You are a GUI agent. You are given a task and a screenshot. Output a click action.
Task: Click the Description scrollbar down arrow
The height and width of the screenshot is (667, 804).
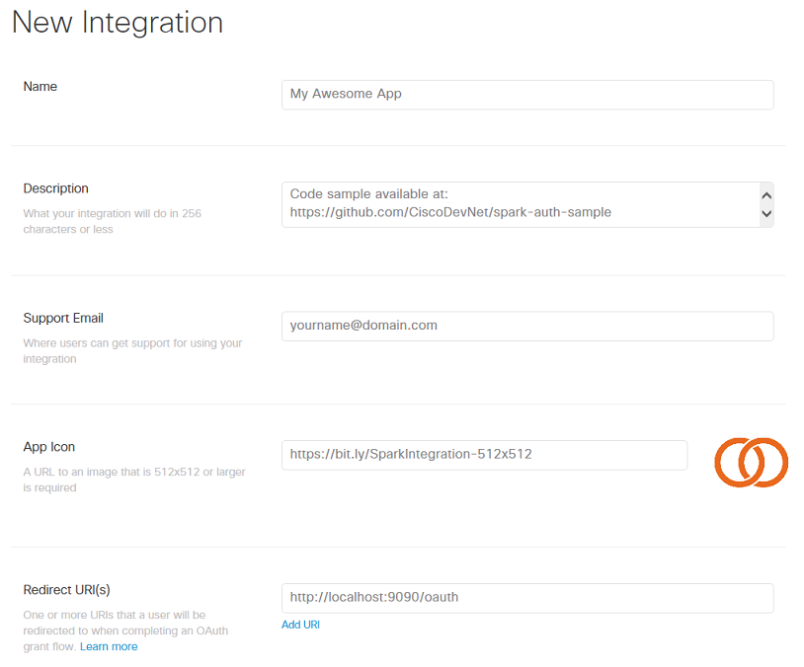[x=766, y=214]
